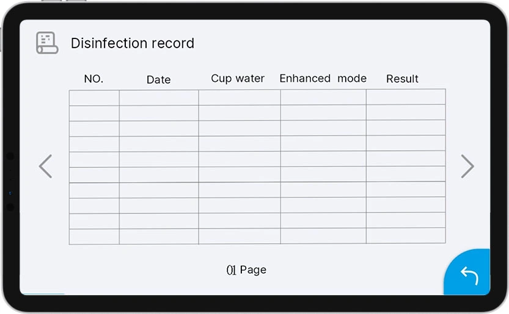Select the first row's NO. cell
This screenshot has width=509, height=314.
coord(94,98)
